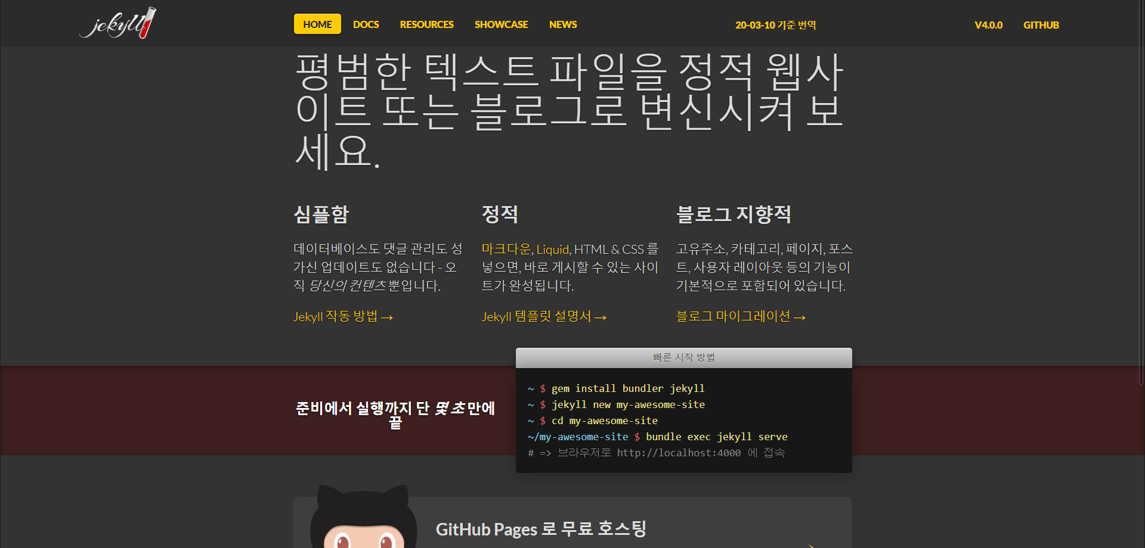Click the 20-03-10 기준 번역 link
Image resolution: width=1145 pixels, height=548 pixels.
coord(775,25)
